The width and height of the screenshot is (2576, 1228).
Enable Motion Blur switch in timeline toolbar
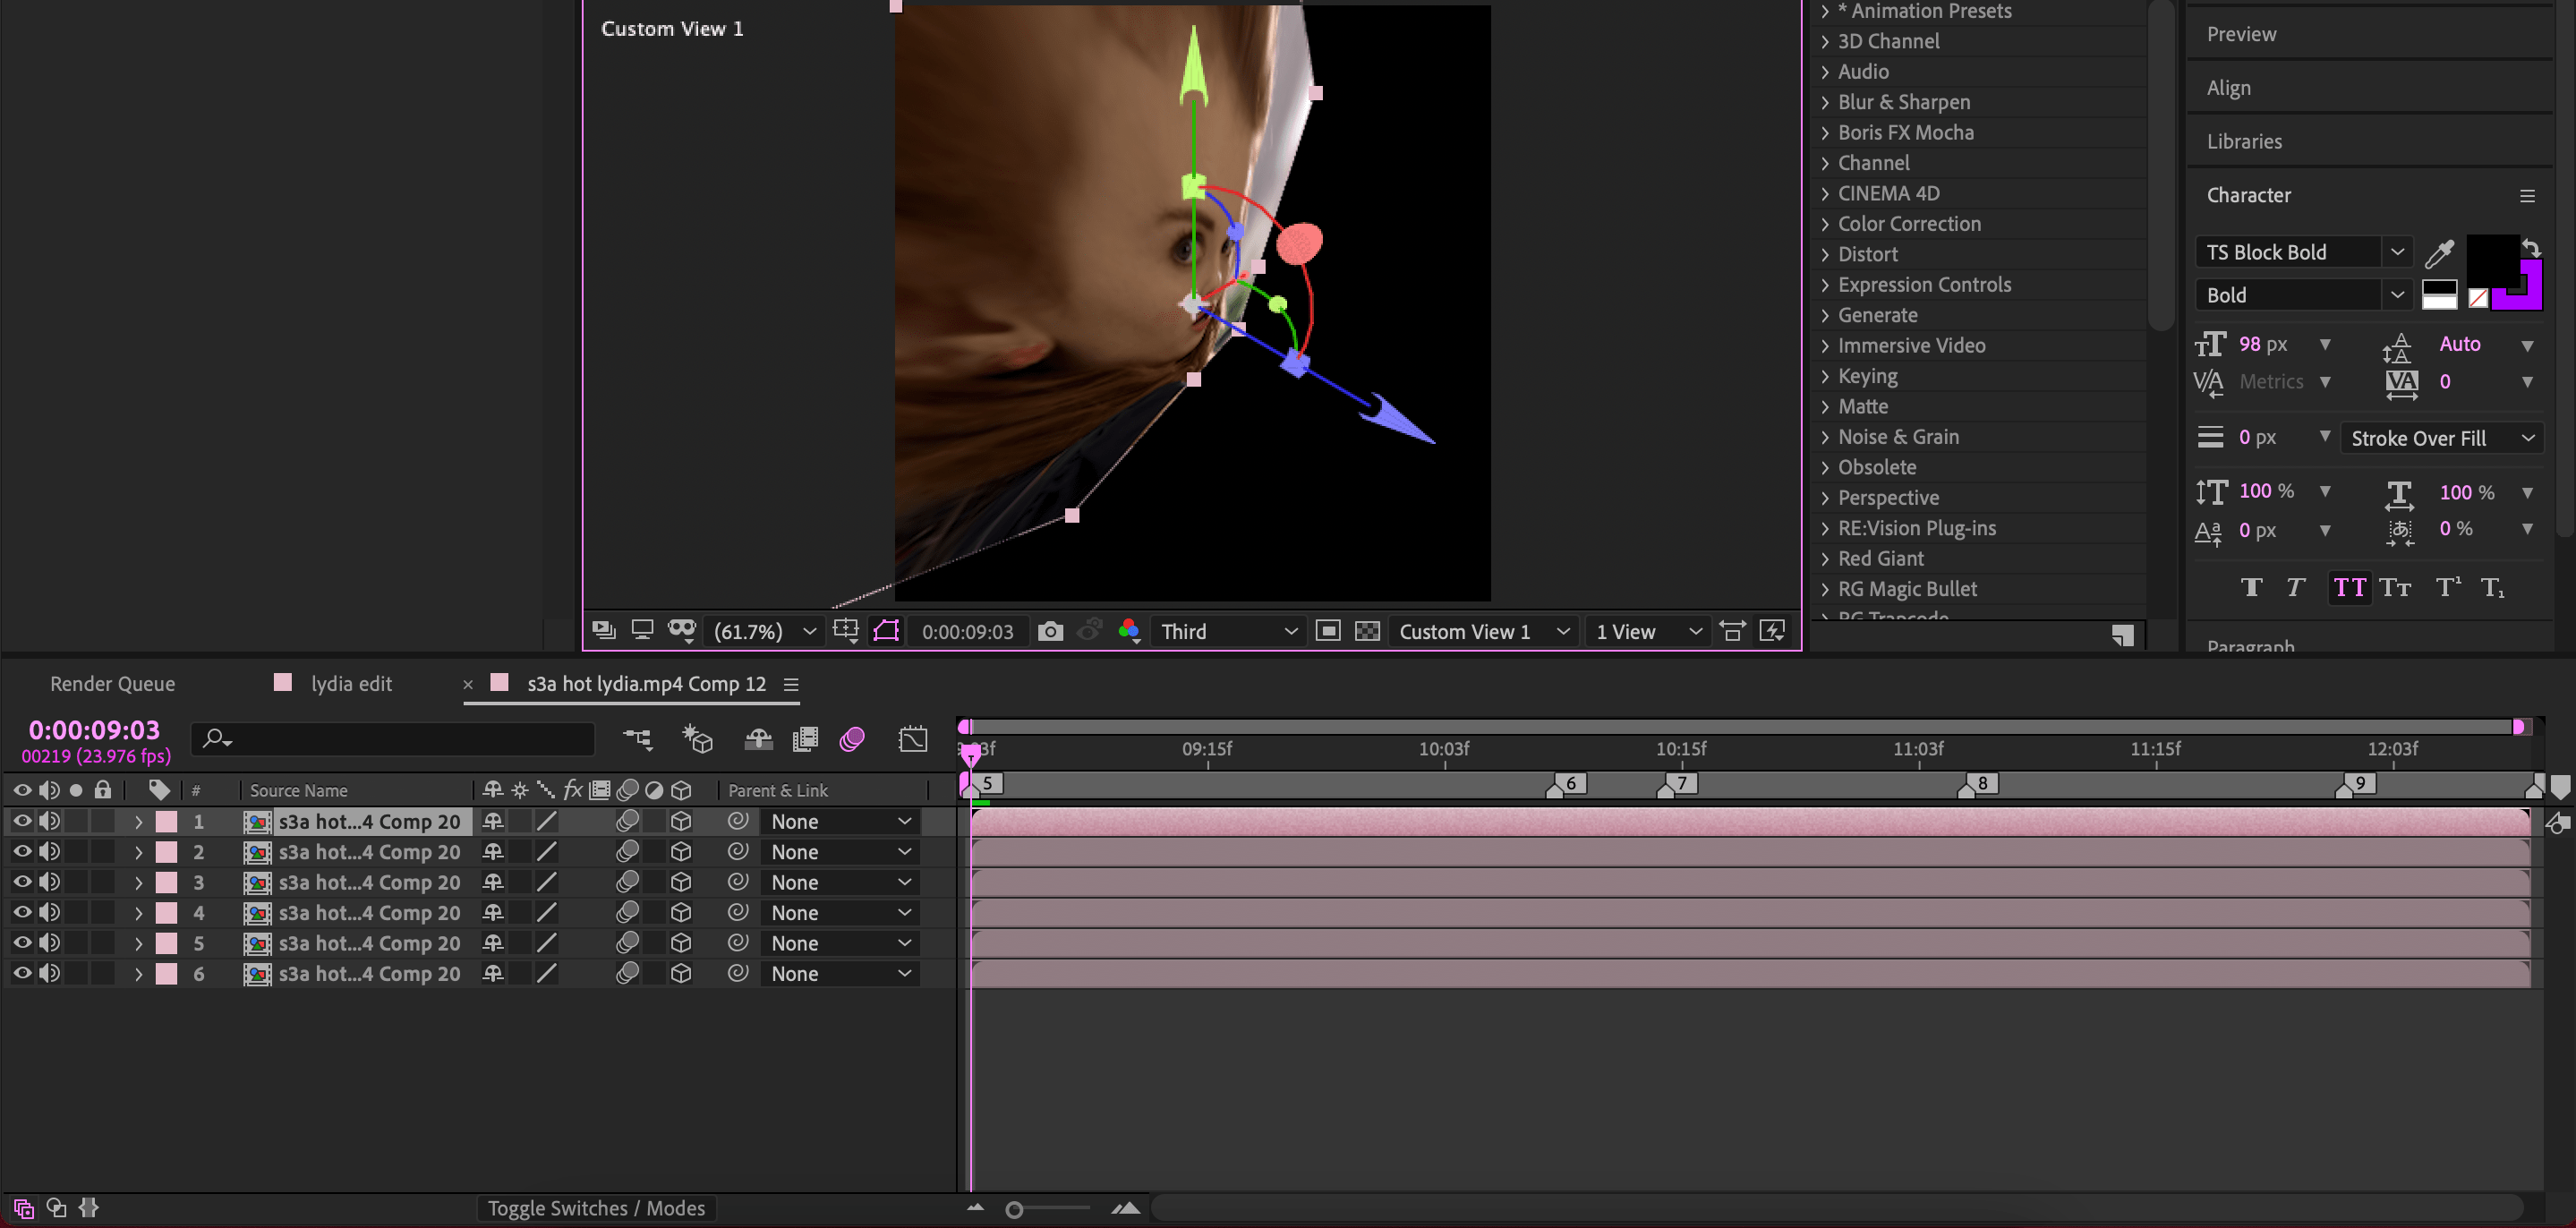[852, 739]
